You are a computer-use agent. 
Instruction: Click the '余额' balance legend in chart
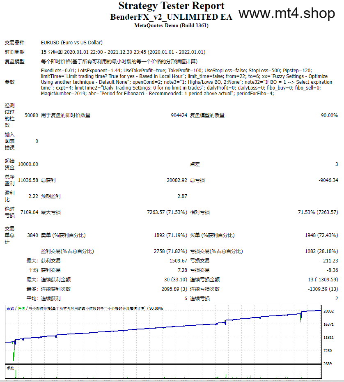click(10, 308)
